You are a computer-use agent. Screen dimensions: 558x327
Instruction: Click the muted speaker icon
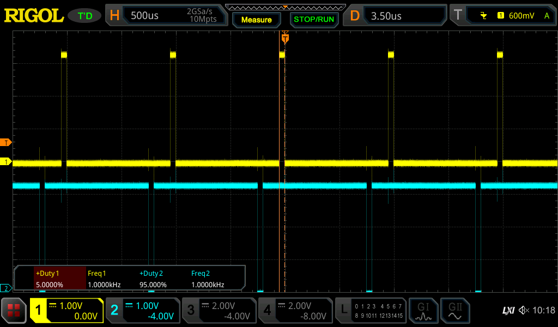point(524,310)
